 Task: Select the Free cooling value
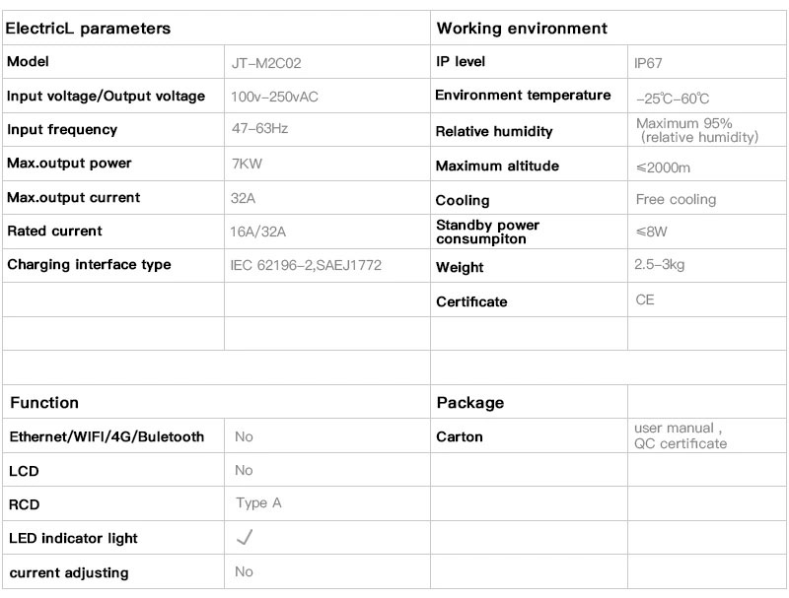coord(676,199)
